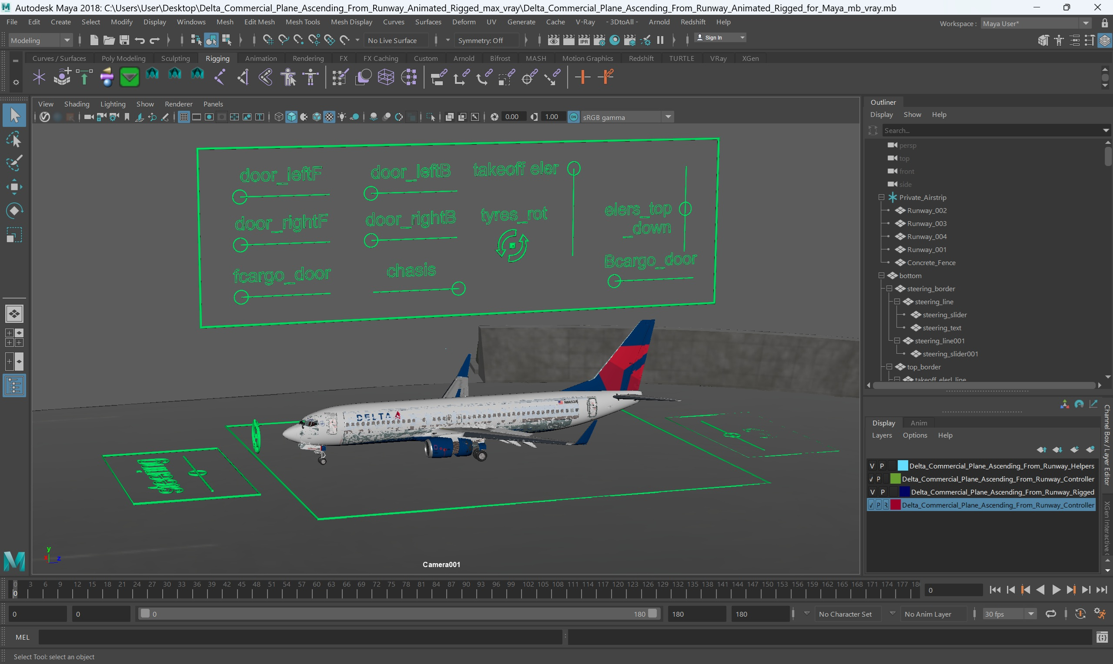Open the Mesh Tools menu
1113x664 pixels.
click(x=303, y=22)
